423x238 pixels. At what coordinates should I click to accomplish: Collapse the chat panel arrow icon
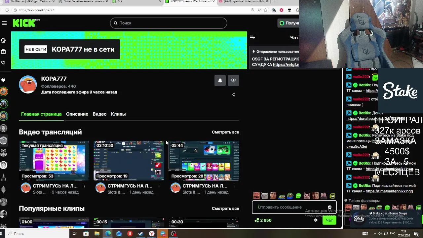(x=252, y=37)
